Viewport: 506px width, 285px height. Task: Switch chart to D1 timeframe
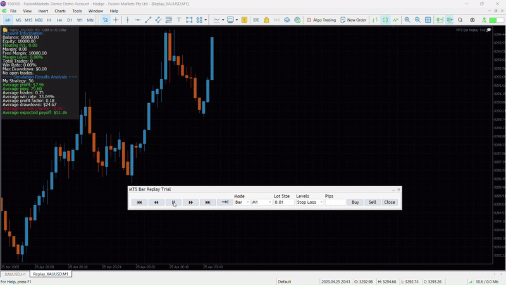[x=70, y=20]
